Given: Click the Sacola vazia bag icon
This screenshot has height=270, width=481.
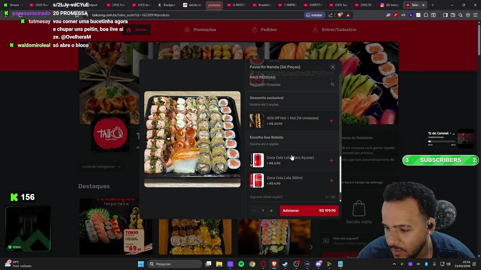Looking at the screenshot, I should (x=359, y=208).
